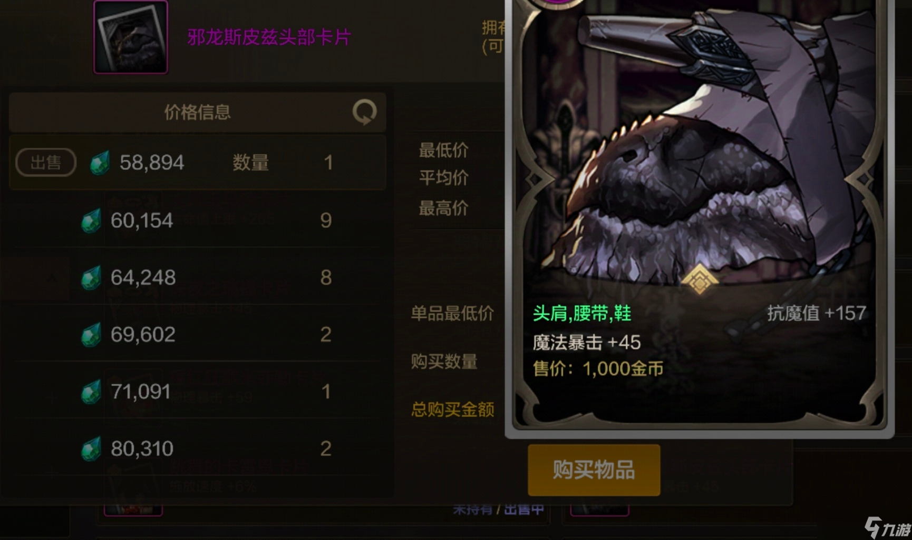The height and width of the screenshot is (540, 912).
Task: Click the gem icon beside 58,894
Action: [100, 162]
